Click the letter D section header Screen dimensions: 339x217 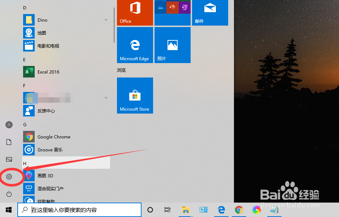(x=25, y=8)
